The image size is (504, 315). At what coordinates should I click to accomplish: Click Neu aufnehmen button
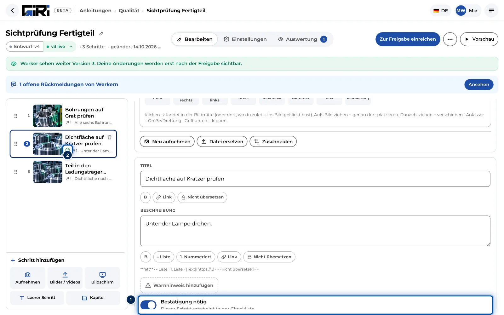(x=167, y=141)
